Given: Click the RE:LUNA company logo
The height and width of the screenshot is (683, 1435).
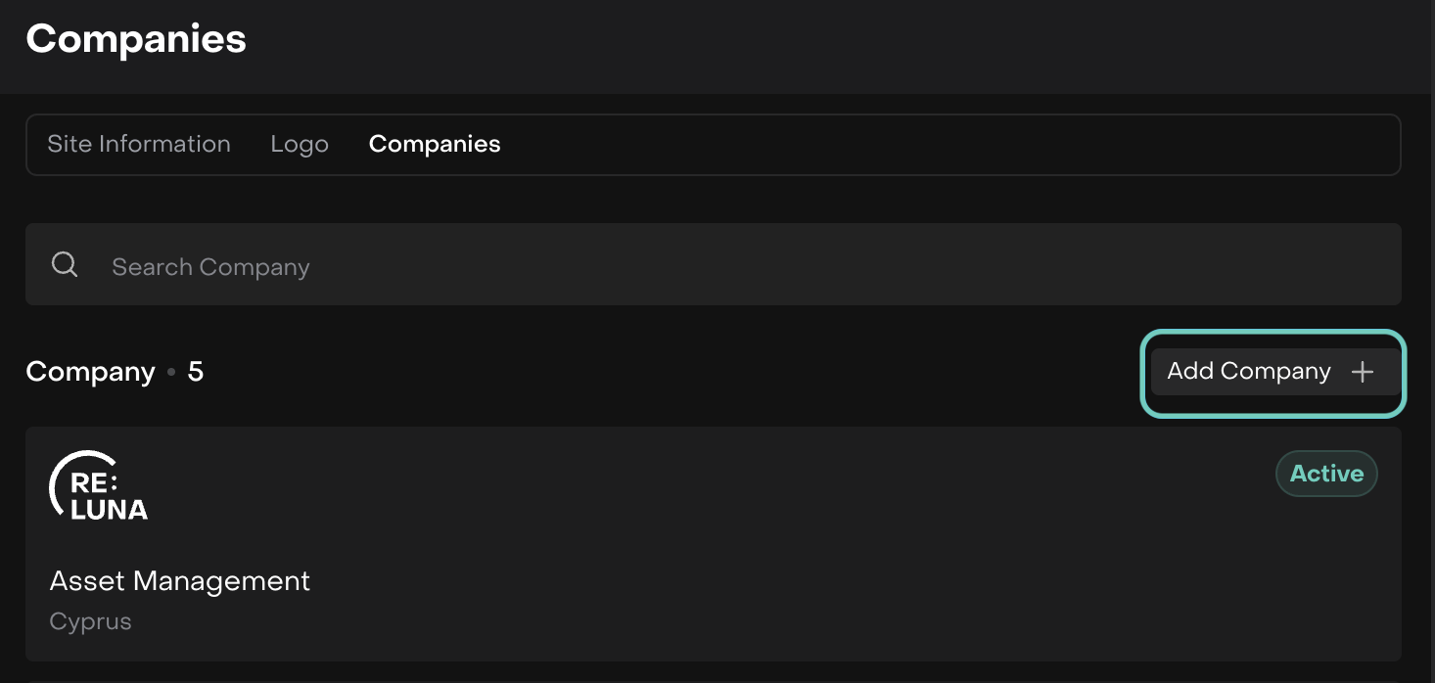Looking at the screenshot, I should [98, 485].
